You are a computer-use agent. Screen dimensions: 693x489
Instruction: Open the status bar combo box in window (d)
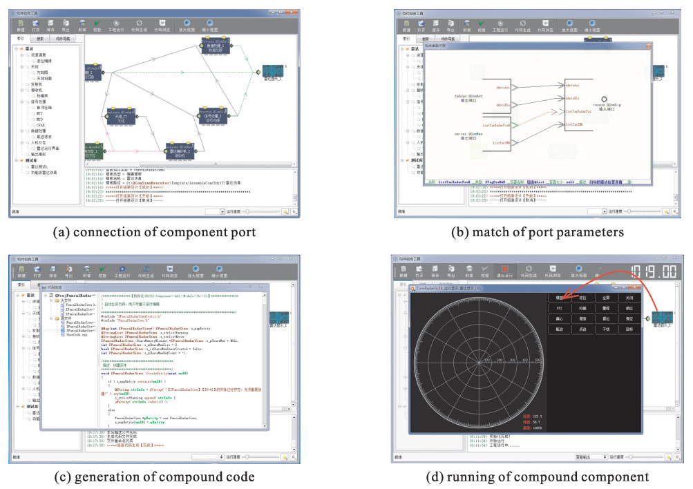coord(591,457)
